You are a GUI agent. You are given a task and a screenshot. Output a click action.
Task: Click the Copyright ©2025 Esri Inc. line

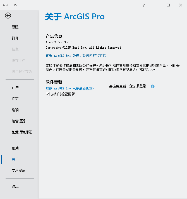[x=83, y=48]
